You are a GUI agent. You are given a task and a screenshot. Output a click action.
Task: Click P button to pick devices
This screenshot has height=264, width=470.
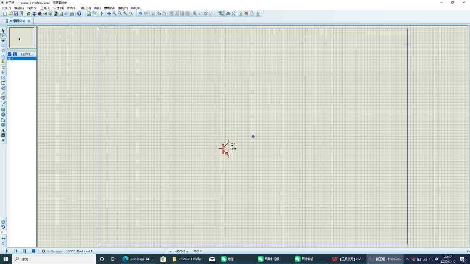click(10, 54)
